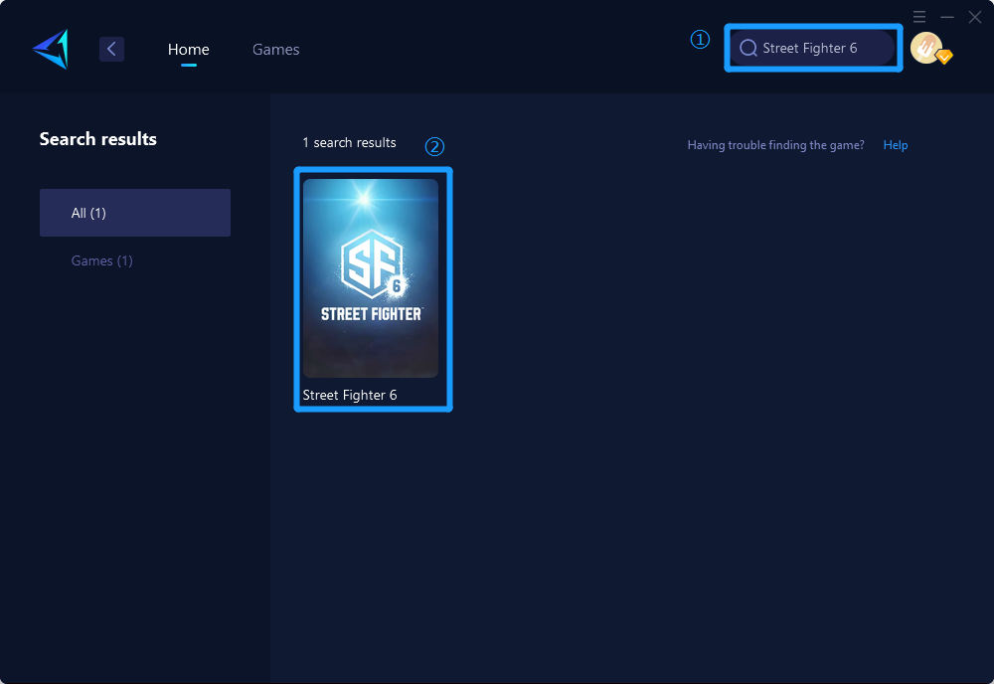
Task: Switch to the Games tab
Action: [275, 50]
